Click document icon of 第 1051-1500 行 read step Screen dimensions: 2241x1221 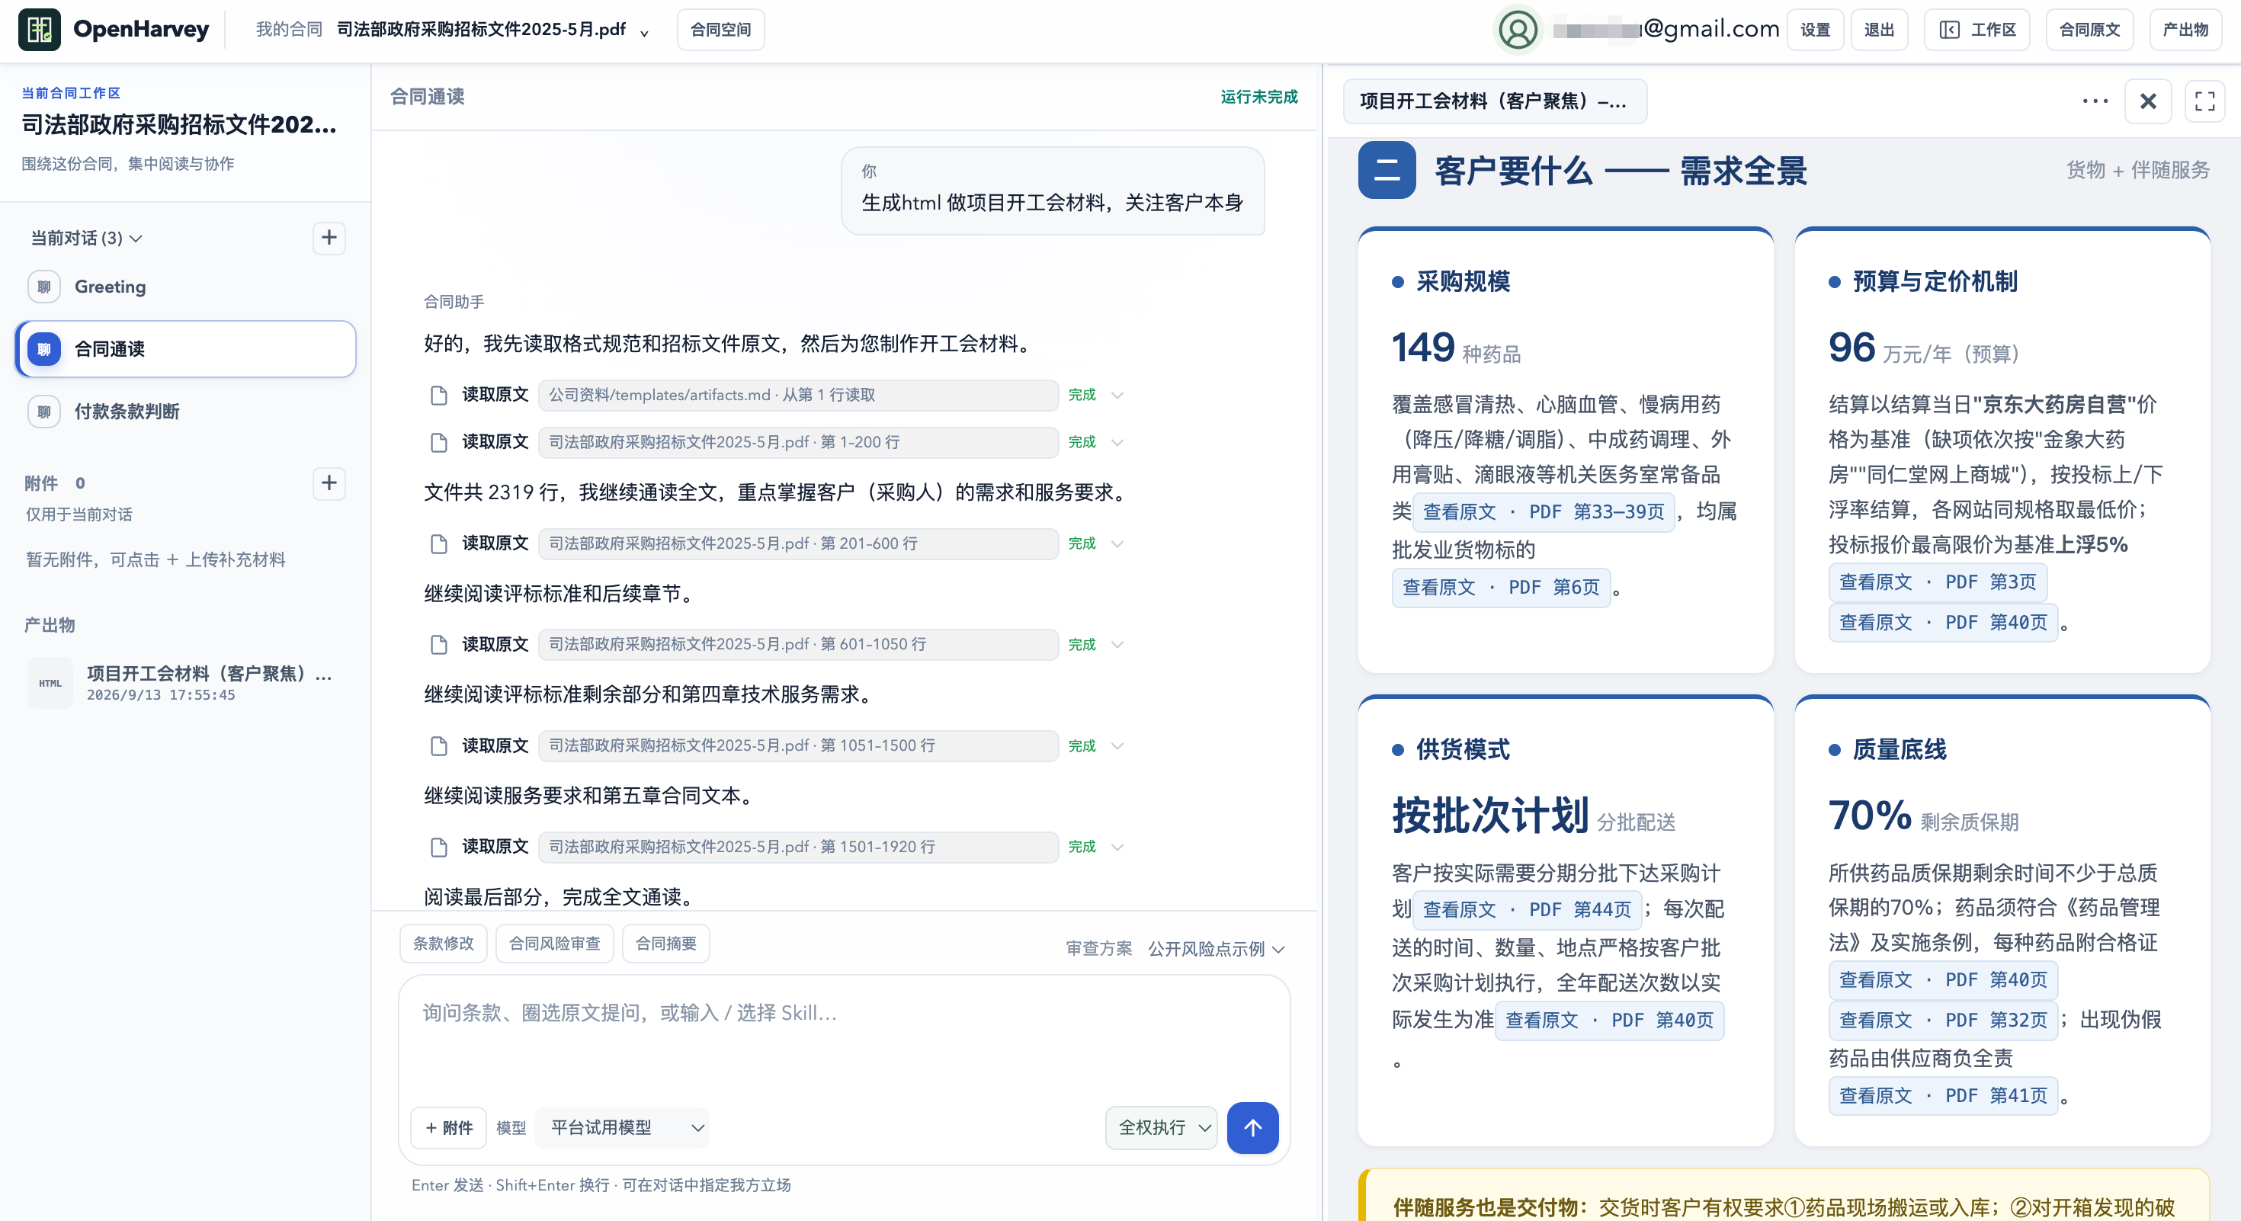tap(438, 746)
